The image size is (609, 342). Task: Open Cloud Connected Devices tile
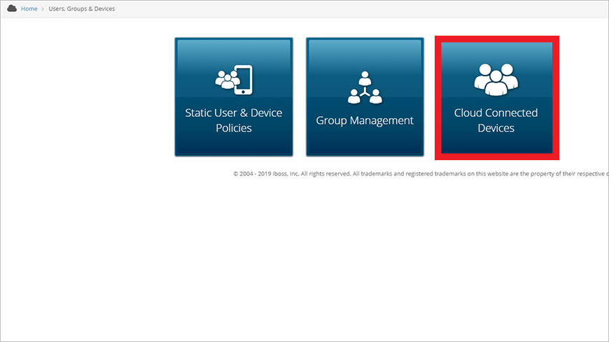[x=497, y=98]
